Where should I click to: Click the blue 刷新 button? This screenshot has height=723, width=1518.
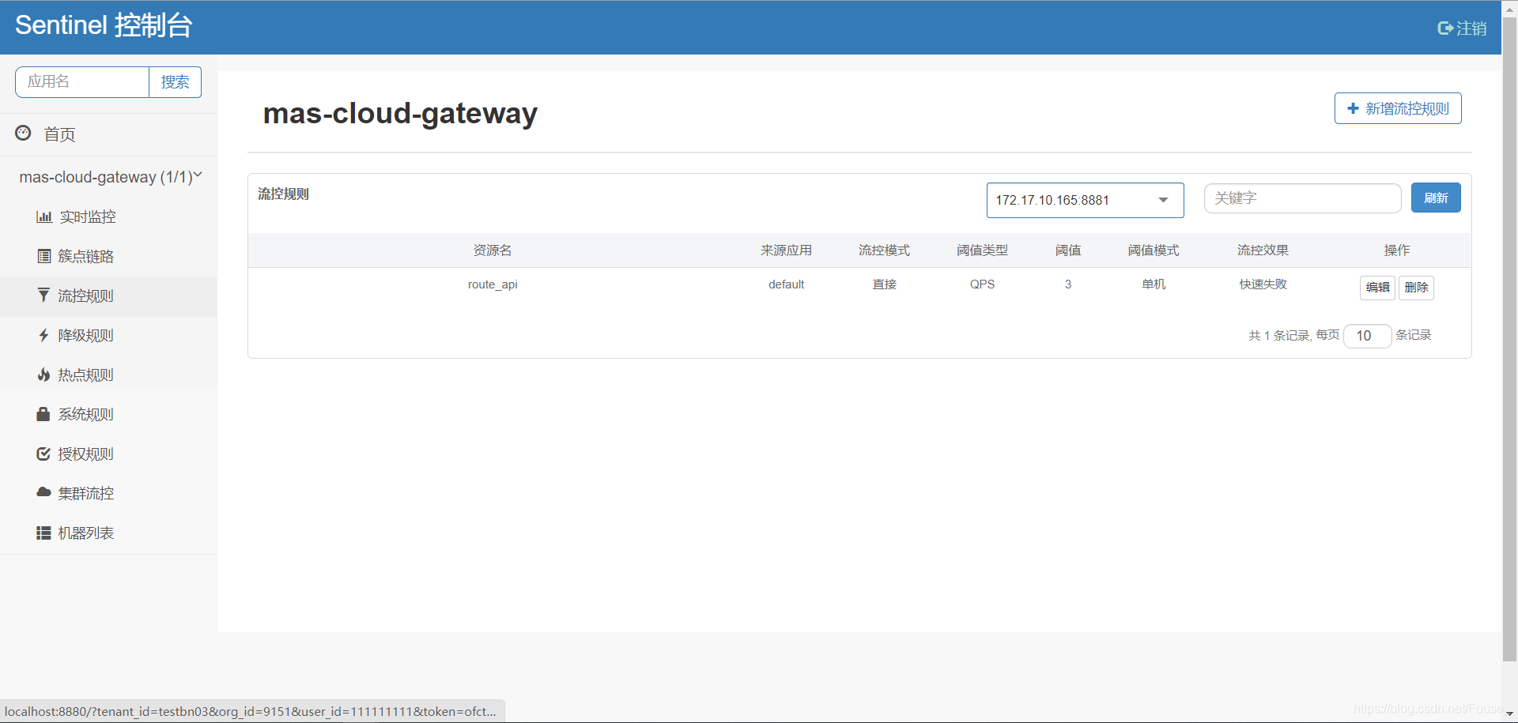pyautogui.click(x=1436, y=198)
